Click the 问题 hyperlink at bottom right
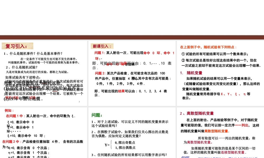The width and height of the screenshot is (264, 158). click(185, 157)
